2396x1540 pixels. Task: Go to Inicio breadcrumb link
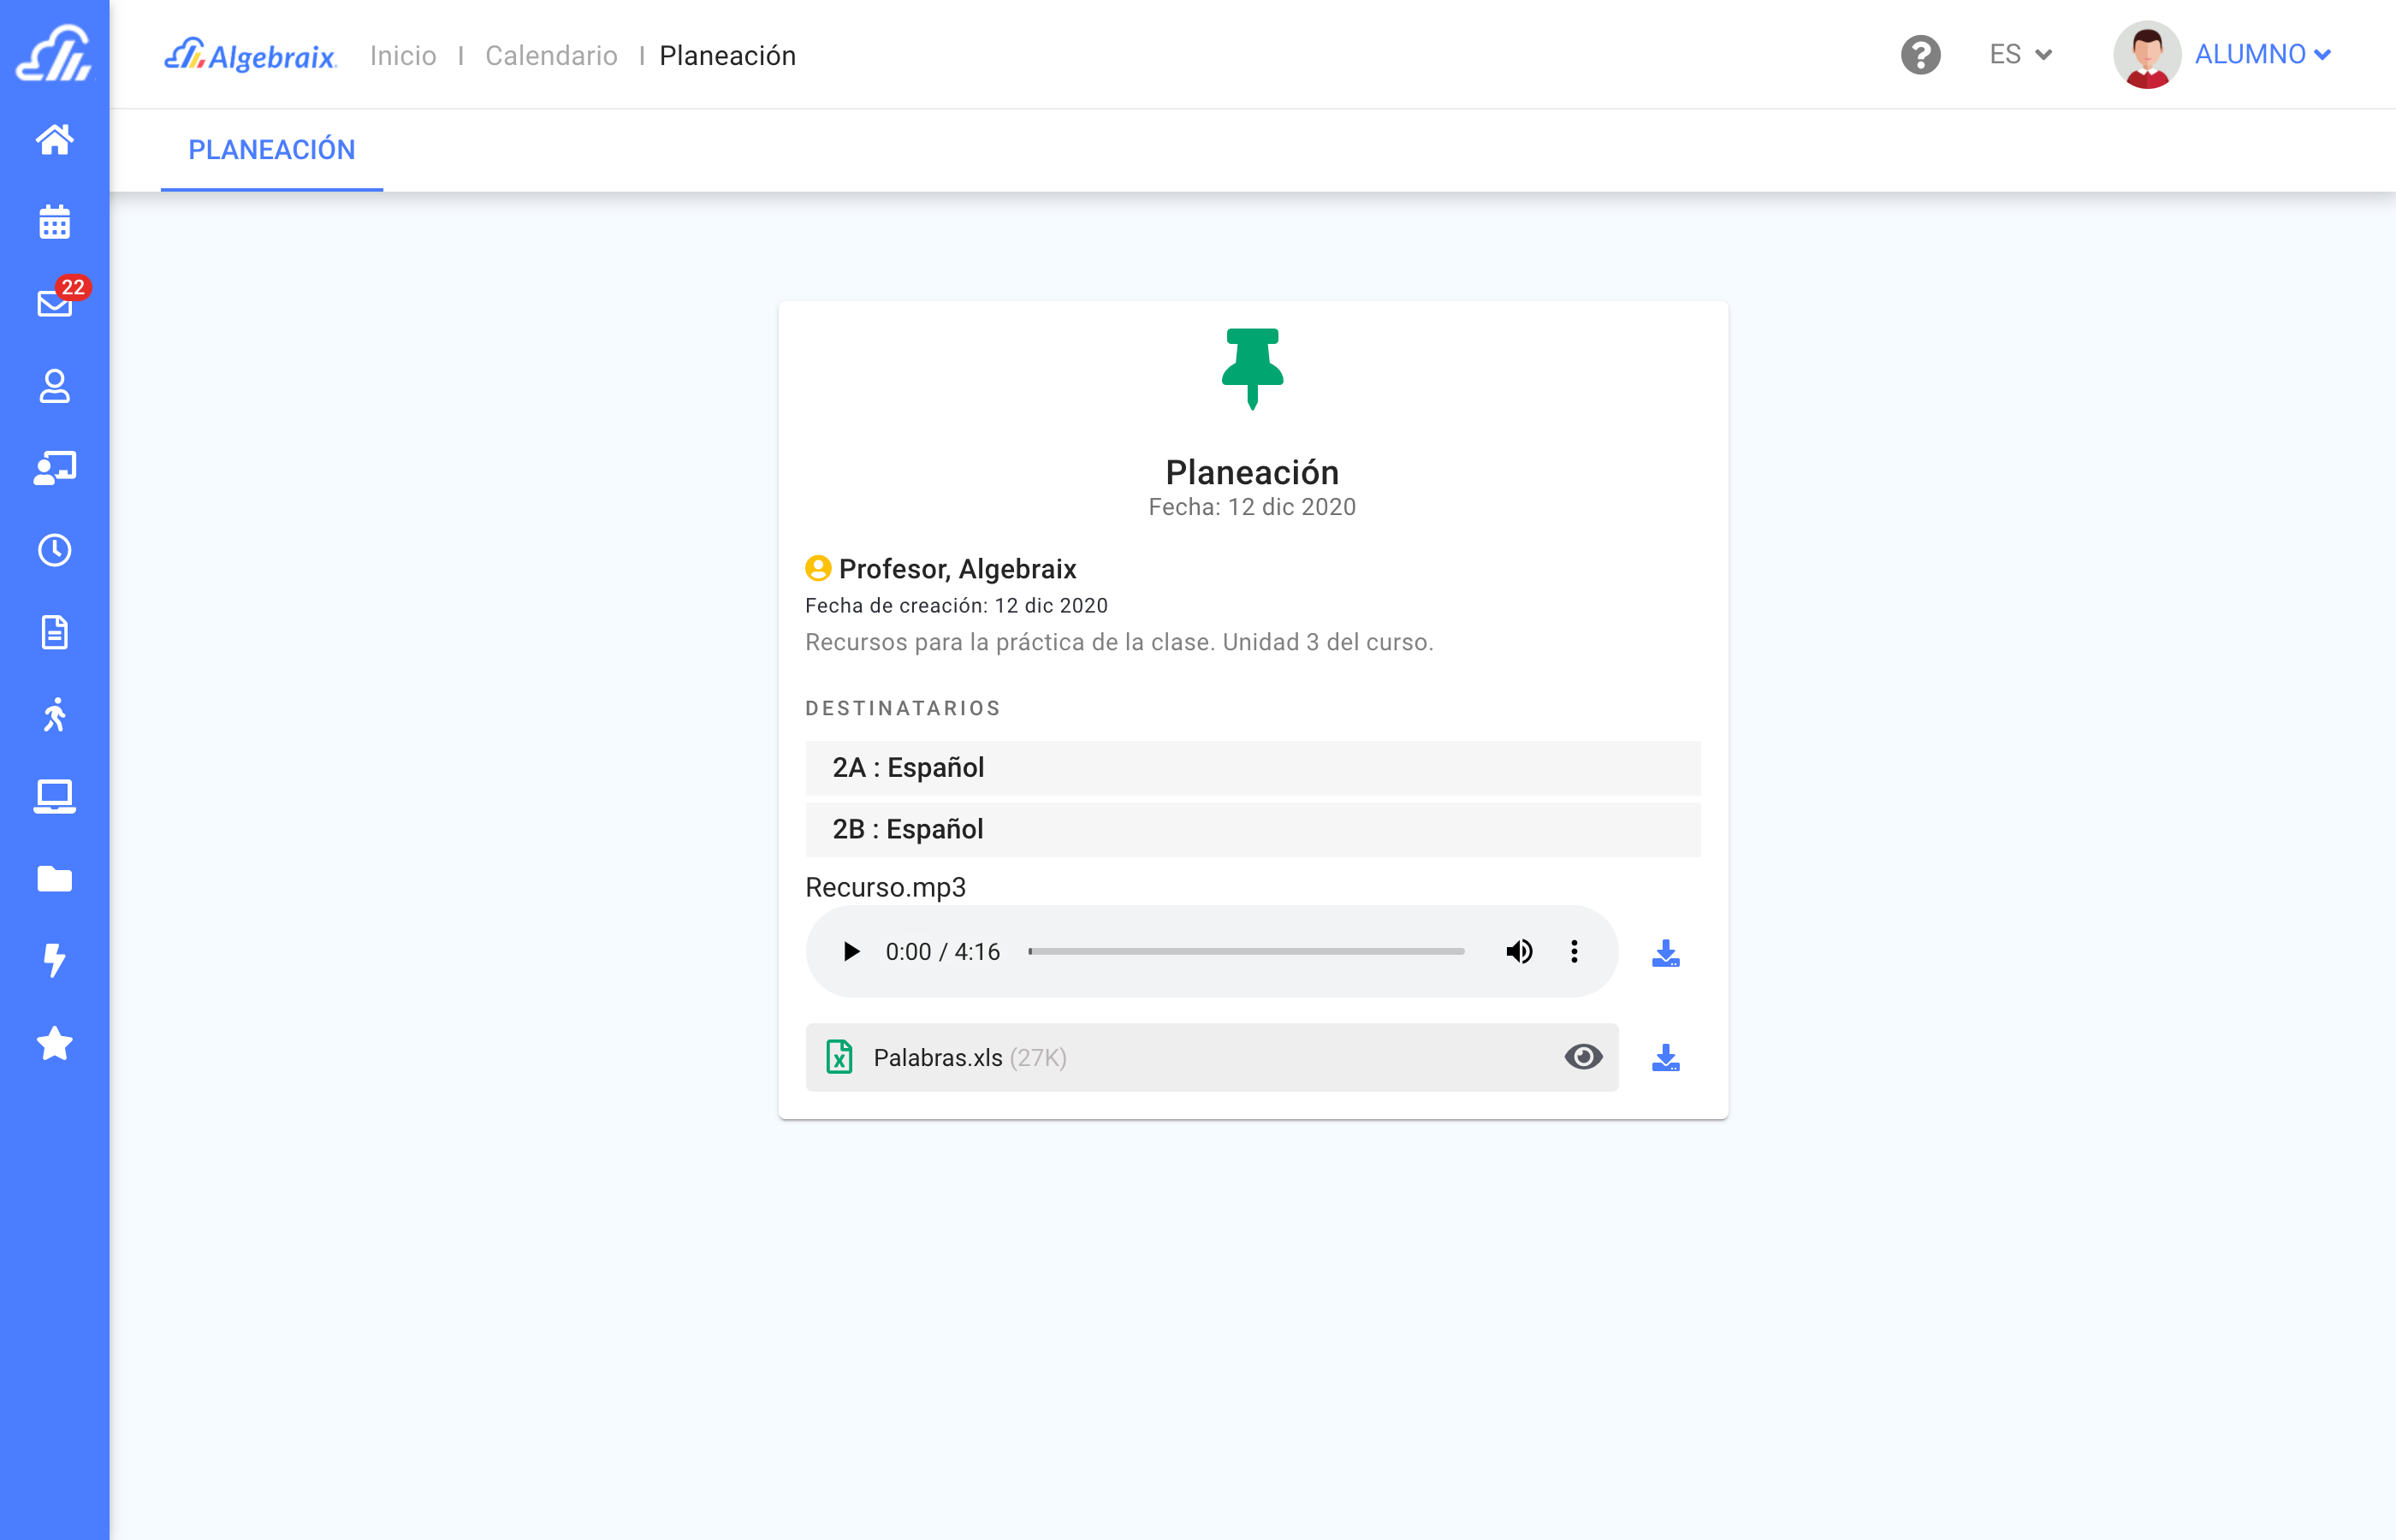click(x=403, y=56)
